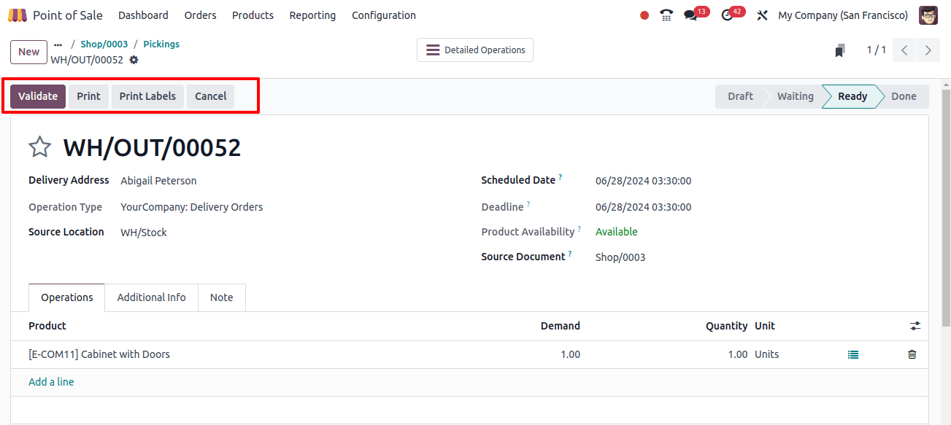Click the bookmark icon near pager

click(x=840, y=50)
